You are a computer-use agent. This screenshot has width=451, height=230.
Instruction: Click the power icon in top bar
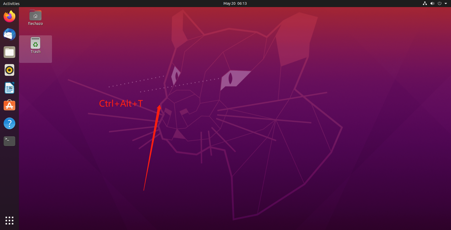[x=439, y=3]
